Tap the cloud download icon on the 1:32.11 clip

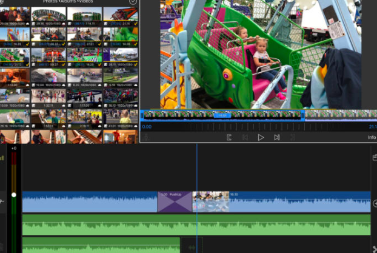[63, 106]
